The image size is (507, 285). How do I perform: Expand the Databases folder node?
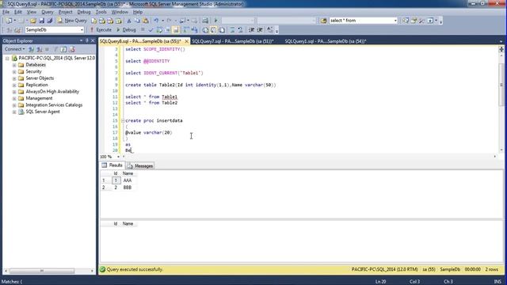pyautogui.click(x=14, y=65)
